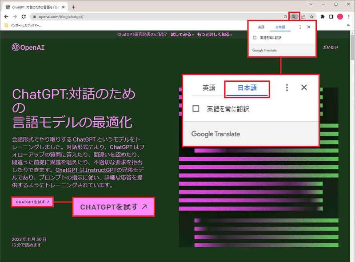Close the ChatGPT browser tab
355x262 pixels.
[64, 7]
